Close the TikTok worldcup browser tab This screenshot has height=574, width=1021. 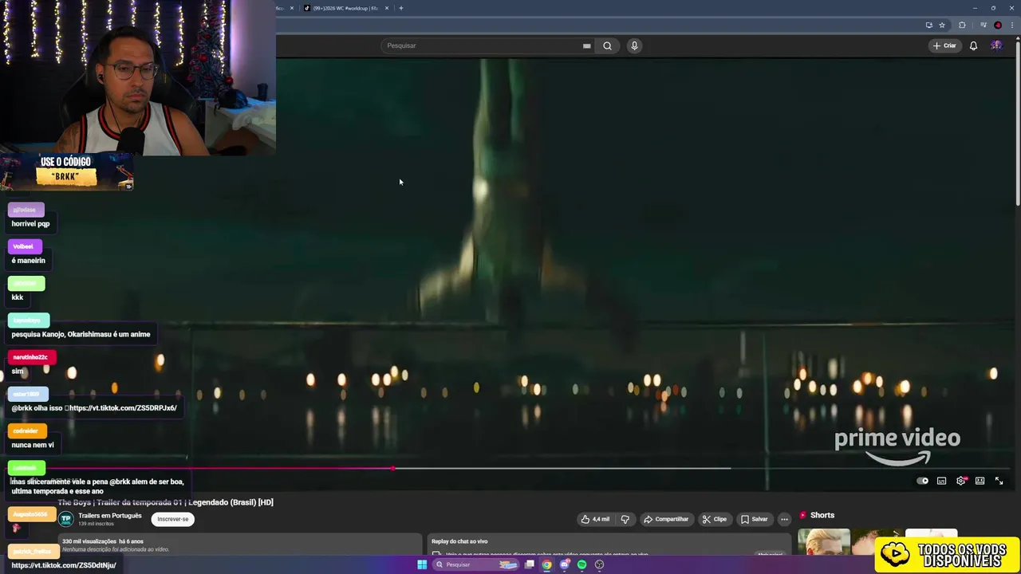click(x=387, y=8)
